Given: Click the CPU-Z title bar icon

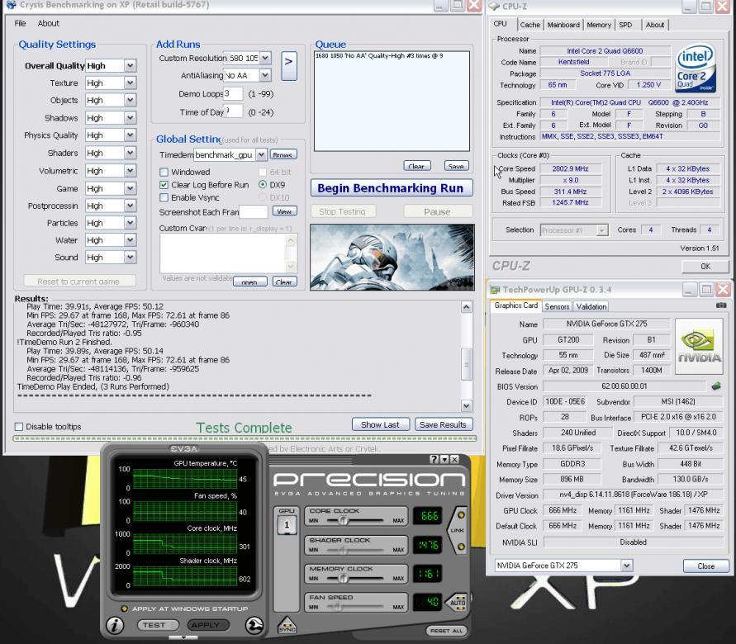Looking at the screenshot, I should point(494,6).
